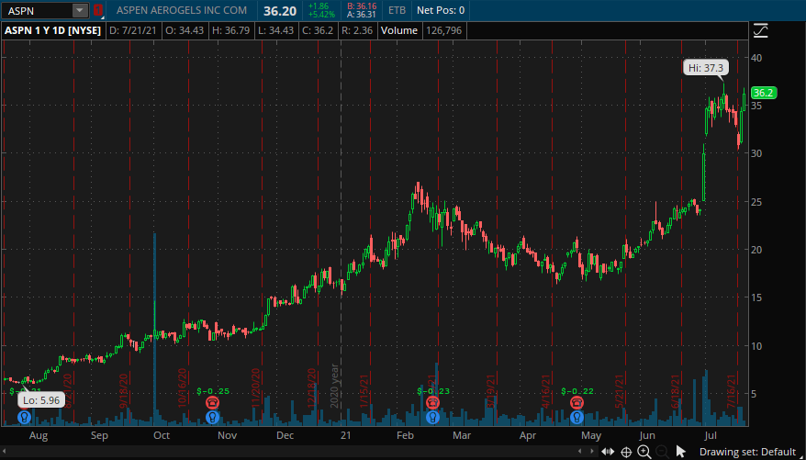Image resolution: width=806 pixels, height=460 pixels.
Task: Open the ASPN symbol dropdown arrow
Action: (x=80, y=10)
